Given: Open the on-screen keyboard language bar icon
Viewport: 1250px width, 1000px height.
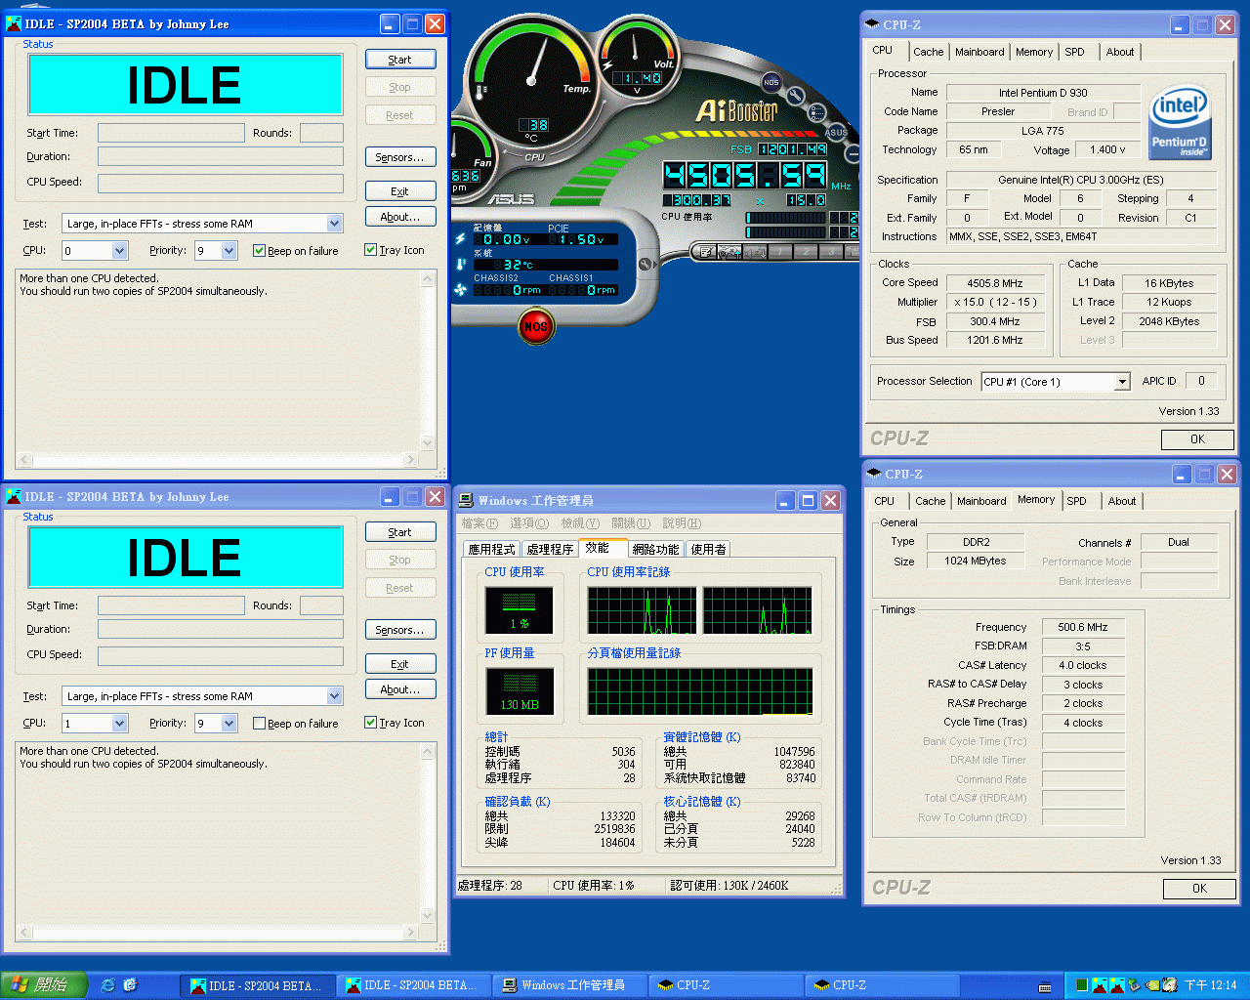Looking at the screenshot, I should pos(1045,986).
